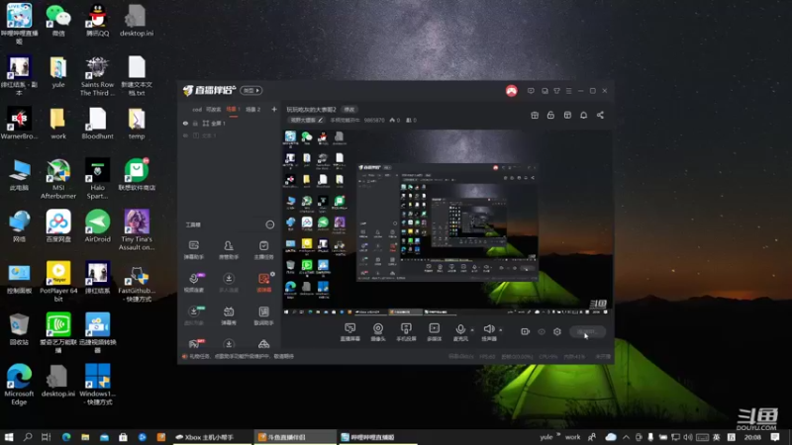Select the WeChat desktop icon
The height and width of the screenshot is (445, 792).
(x=58, y=20)
